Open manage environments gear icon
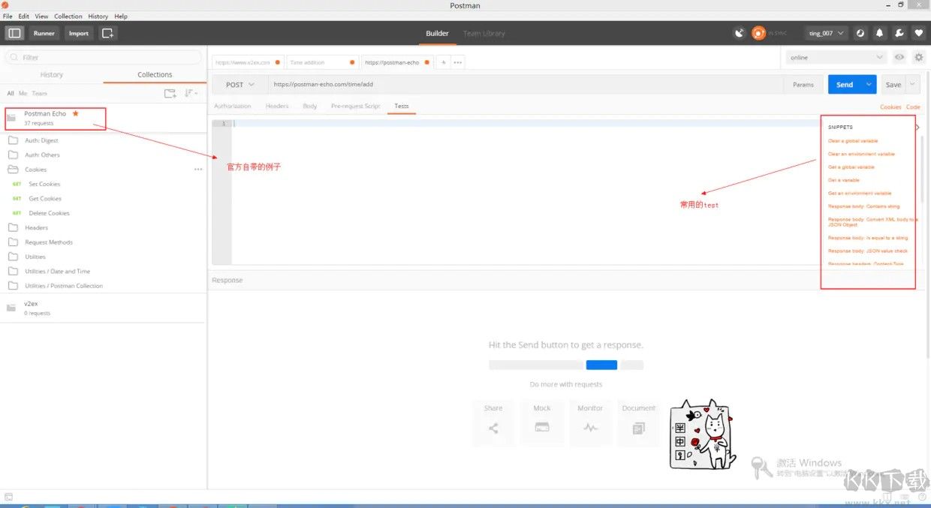This screenshot has height=508, width=931. [x=918, y=57]
